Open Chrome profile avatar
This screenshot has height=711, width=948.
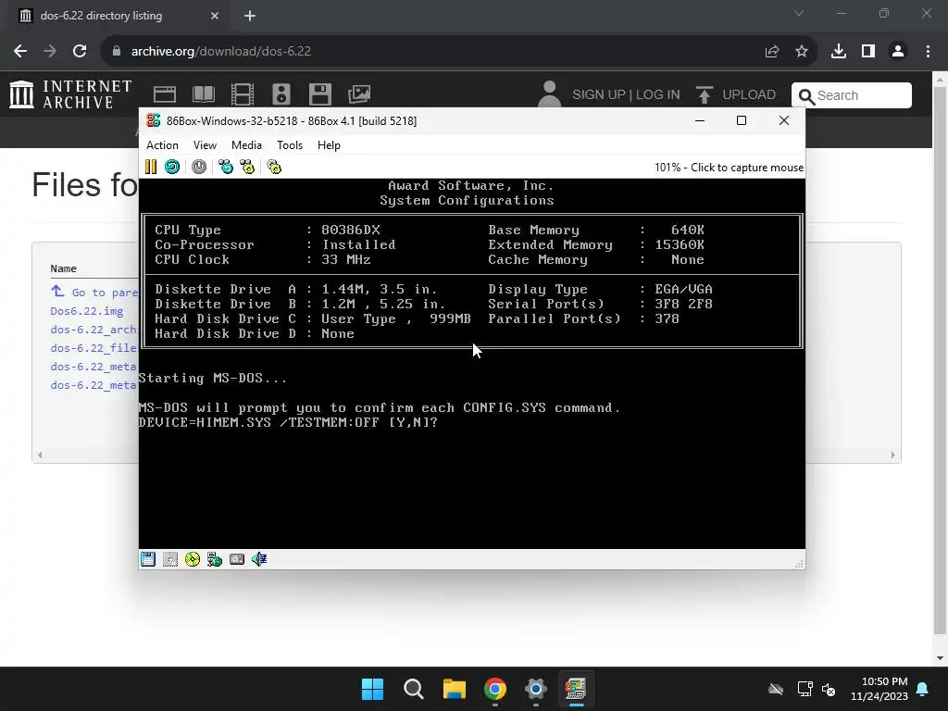898,52
